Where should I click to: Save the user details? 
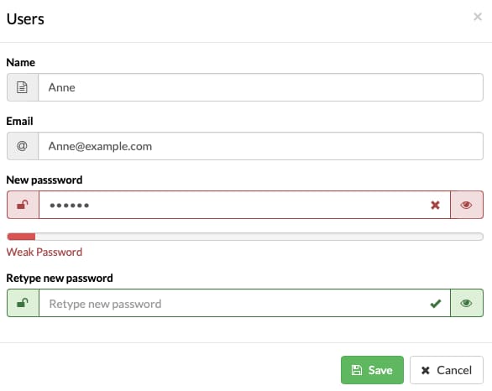372,370
